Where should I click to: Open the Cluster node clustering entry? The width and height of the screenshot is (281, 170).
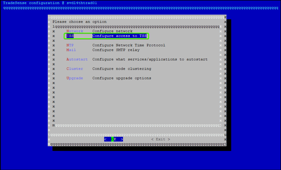[109, 69]
